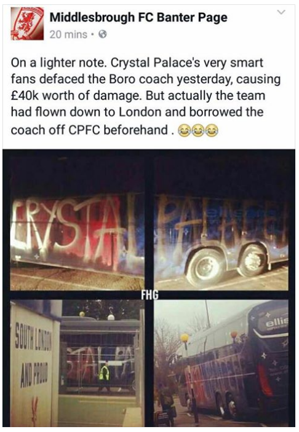Screen dimensions: 299x432
Task: Click the red lion crest in the page avatar
Action: click(x=27, y=25)
